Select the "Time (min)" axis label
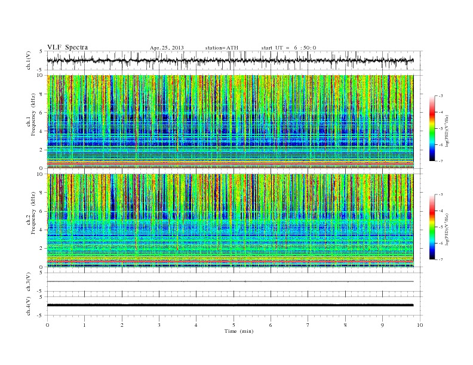Viewport: 473px width, 365px height. (x=239, y=331)
